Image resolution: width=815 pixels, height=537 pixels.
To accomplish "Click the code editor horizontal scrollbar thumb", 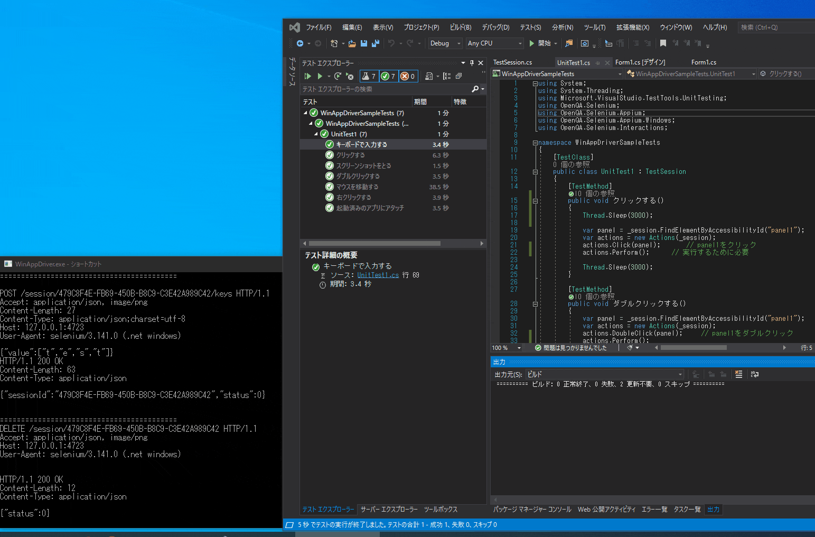I will coord(694,348).
